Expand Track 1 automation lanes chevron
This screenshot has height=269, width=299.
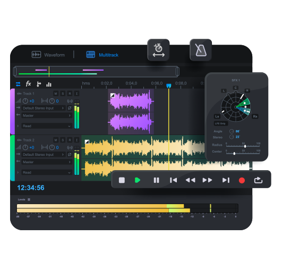(x=18, y=126)
